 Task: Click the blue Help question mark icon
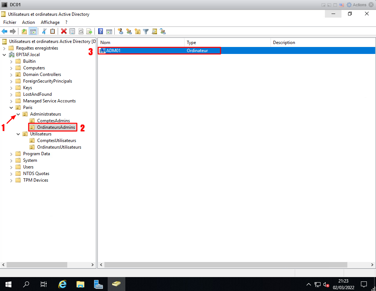point(100,32)
